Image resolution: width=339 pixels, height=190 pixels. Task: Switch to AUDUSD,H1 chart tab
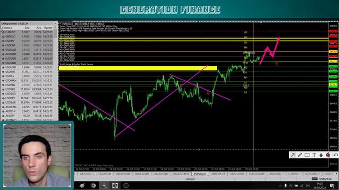click(x=276, y=174)
